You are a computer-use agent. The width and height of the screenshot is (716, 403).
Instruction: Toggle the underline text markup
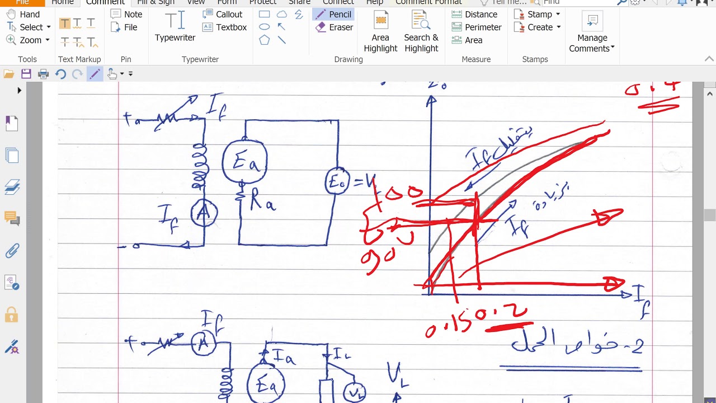point(91,23)
